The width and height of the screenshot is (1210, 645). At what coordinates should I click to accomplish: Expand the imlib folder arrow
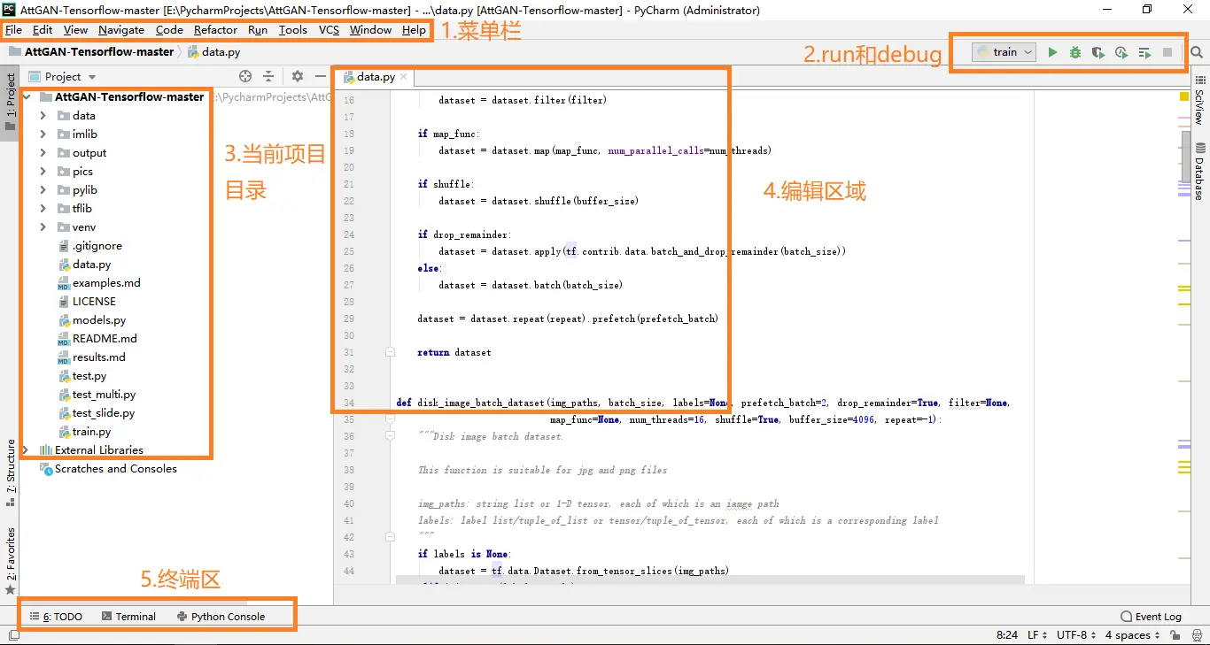43,134
